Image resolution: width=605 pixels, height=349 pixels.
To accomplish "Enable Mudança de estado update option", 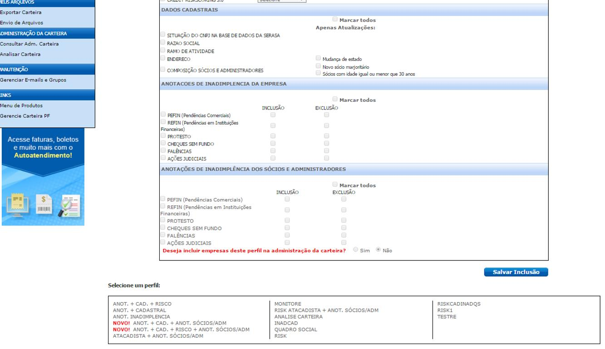I will coord(318,59).
